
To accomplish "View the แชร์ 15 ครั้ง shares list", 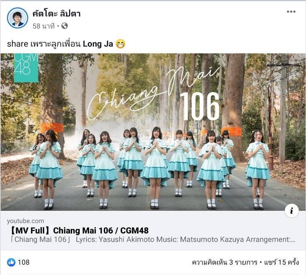I will pos(281,262).
